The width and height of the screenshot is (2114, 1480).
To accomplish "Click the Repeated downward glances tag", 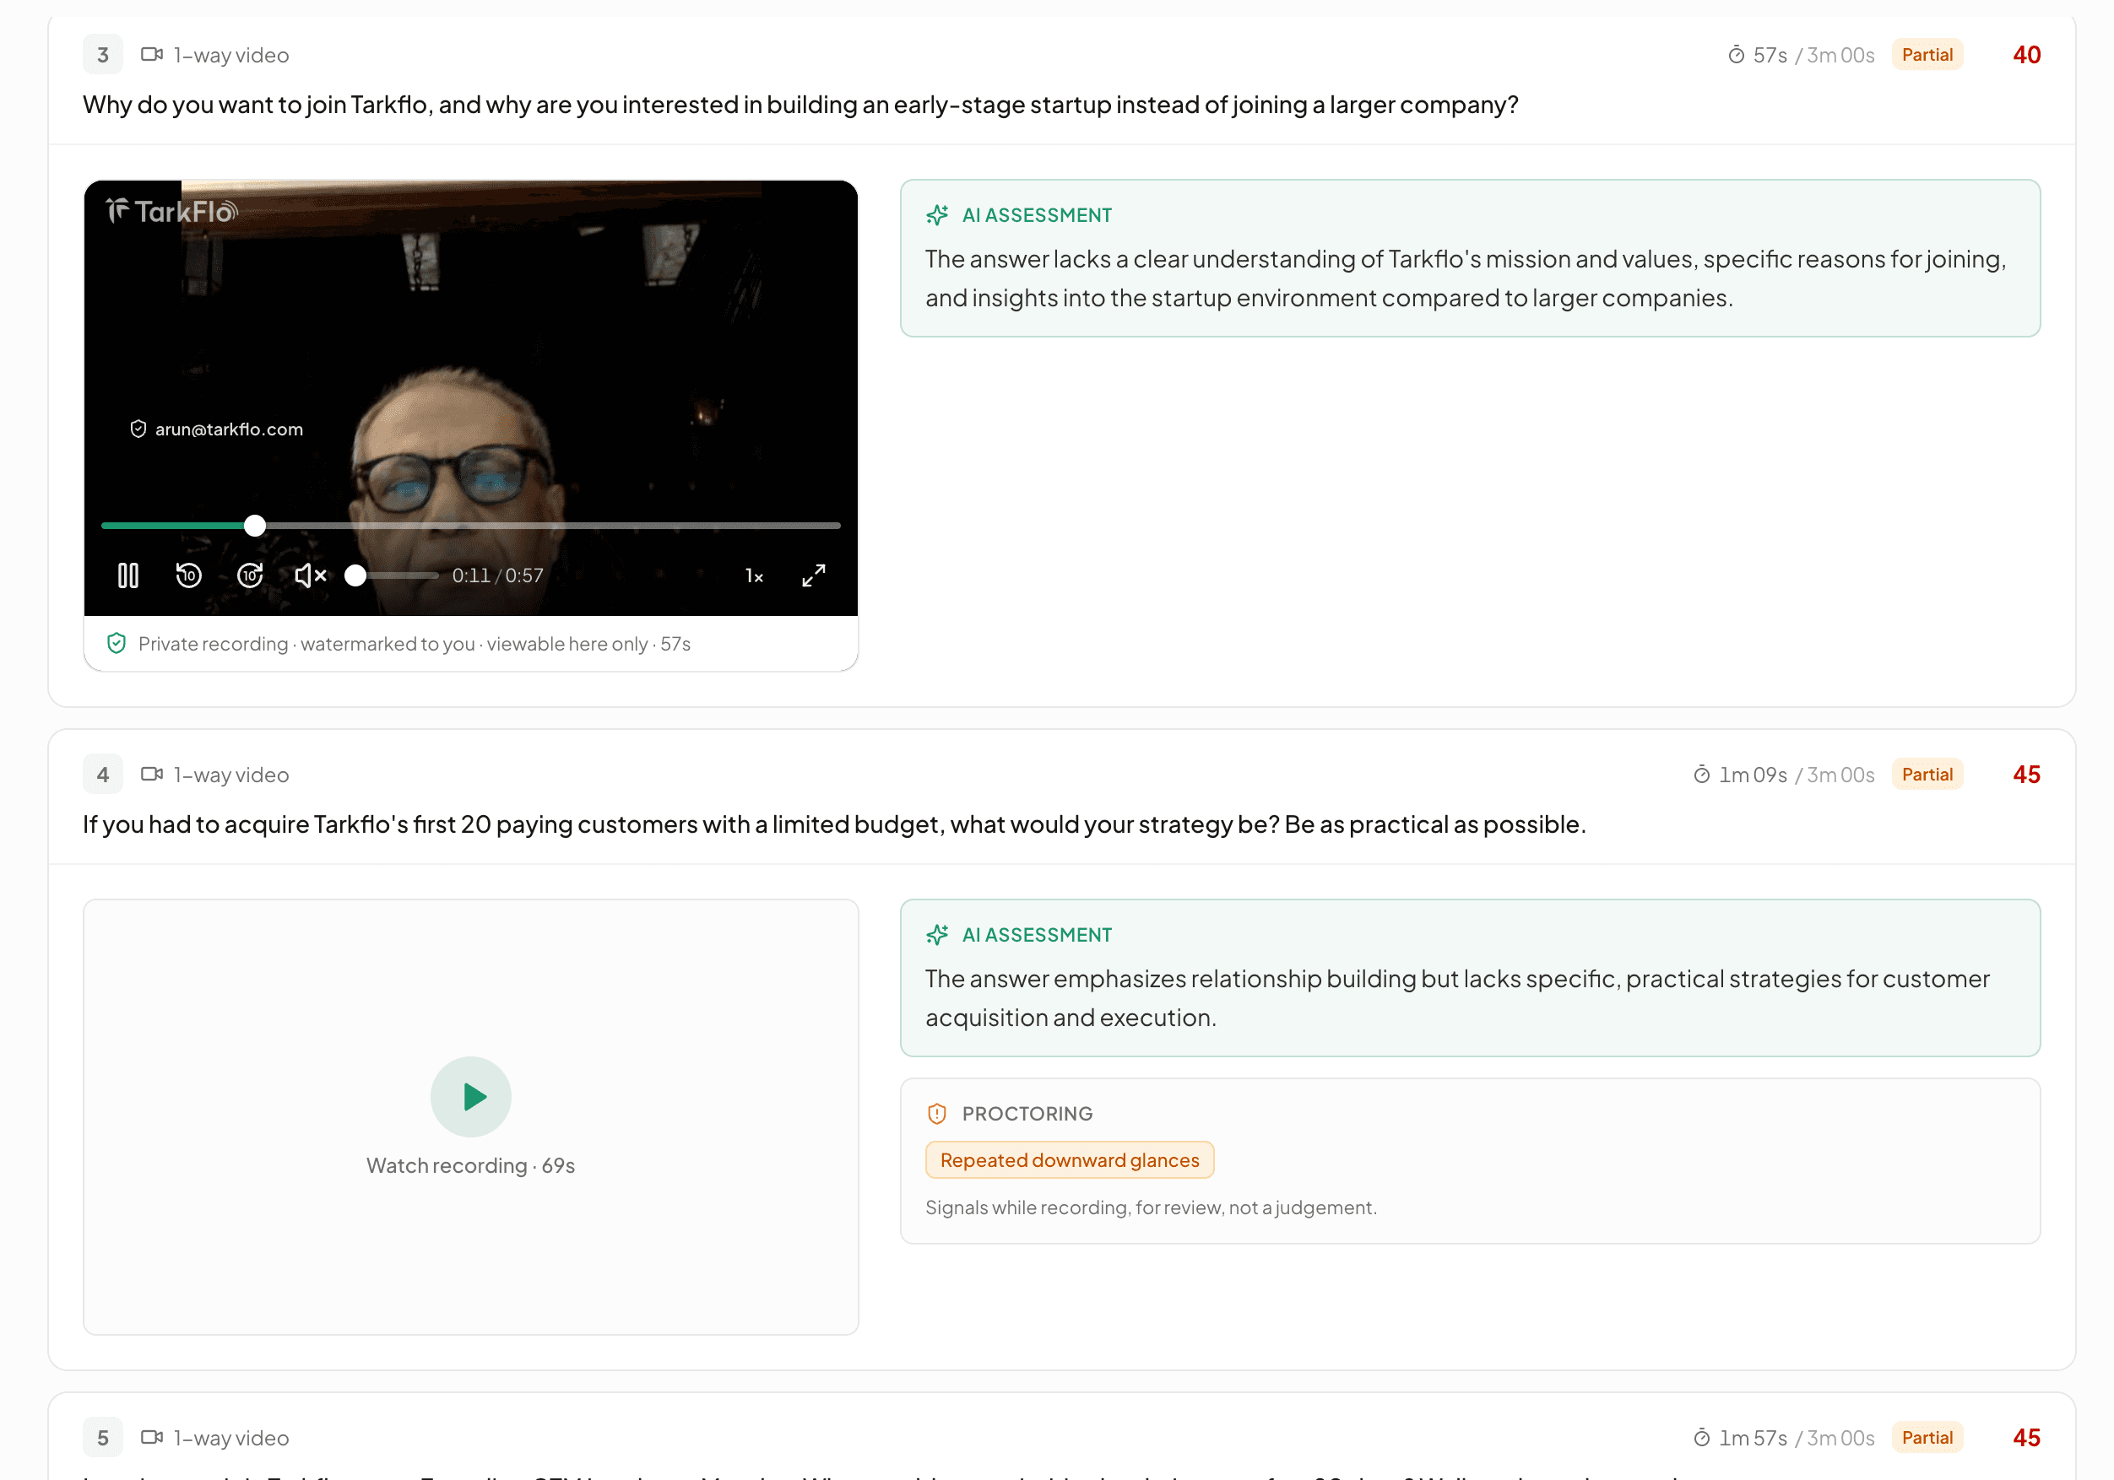I will click(1070, 1159).
